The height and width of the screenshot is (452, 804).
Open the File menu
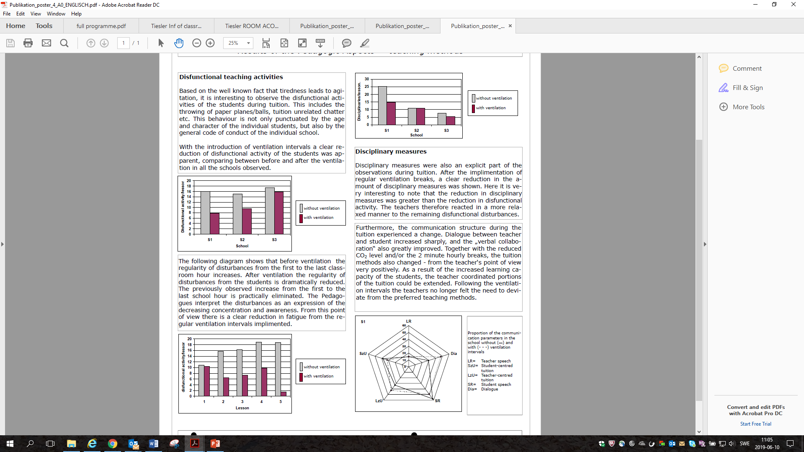pyautogui.click(x=7, y=14)
